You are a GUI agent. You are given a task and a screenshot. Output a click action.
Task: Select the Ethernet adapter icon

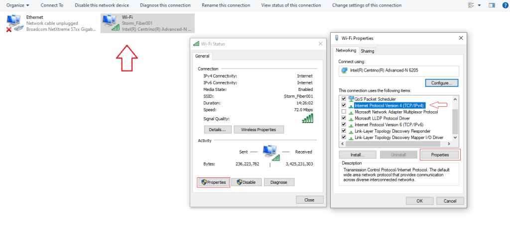coord(15,23)
